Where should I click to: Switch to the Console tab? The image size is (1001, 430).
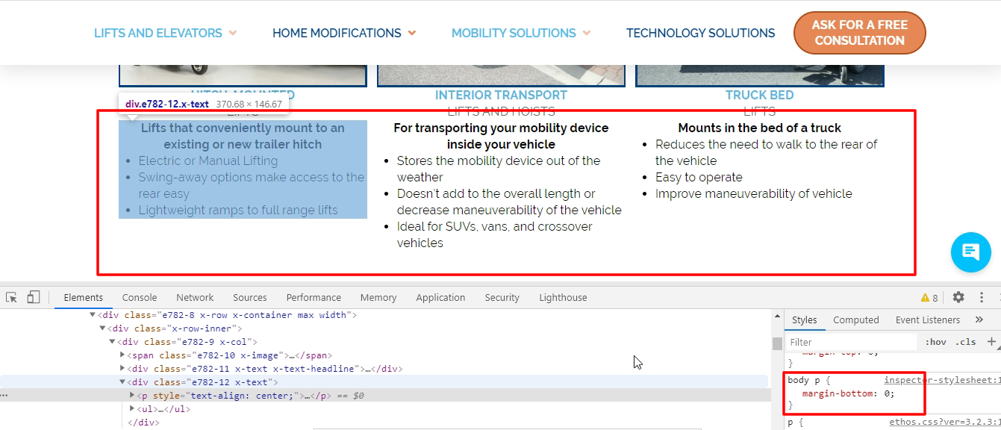[x=140, y=297]
